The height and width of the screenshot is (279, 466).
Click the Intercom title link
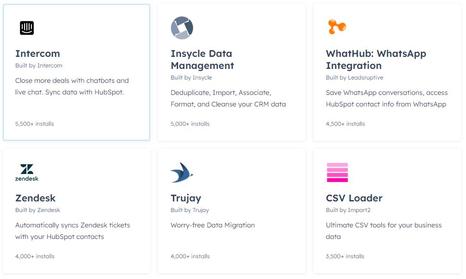[38, 53]
